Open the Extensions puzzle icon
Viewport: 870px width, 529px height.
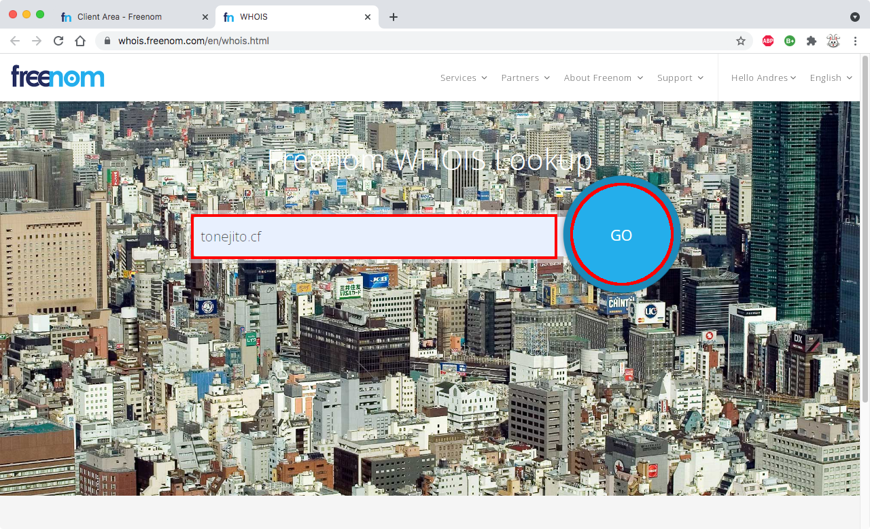pyautogui.click(x=811, y=41)
